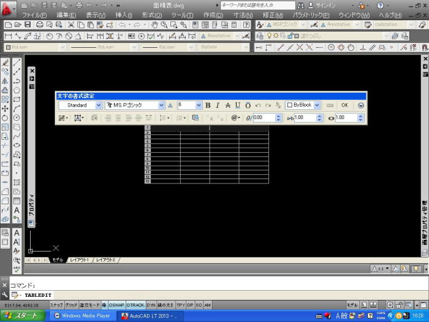Open the 表示(V) menu
Viewport: 429px width, 322px height.
pos(96,15)
